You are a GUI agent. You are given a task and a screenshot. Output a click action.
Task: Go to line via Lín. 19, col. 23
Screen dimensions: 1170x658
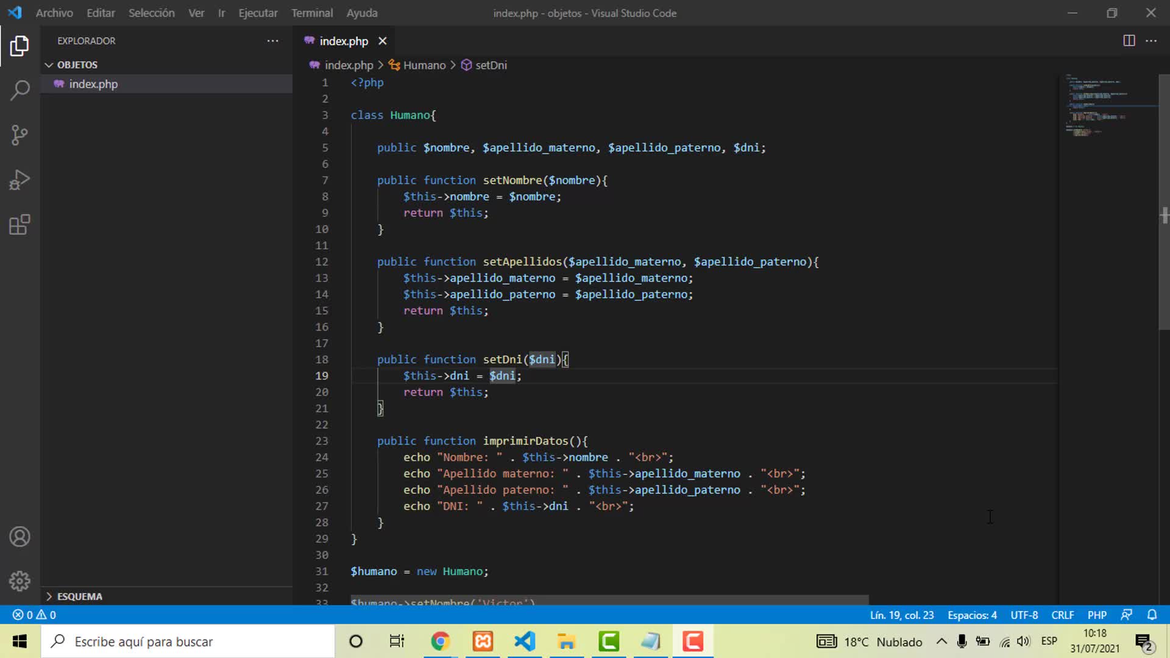point(901,615)
